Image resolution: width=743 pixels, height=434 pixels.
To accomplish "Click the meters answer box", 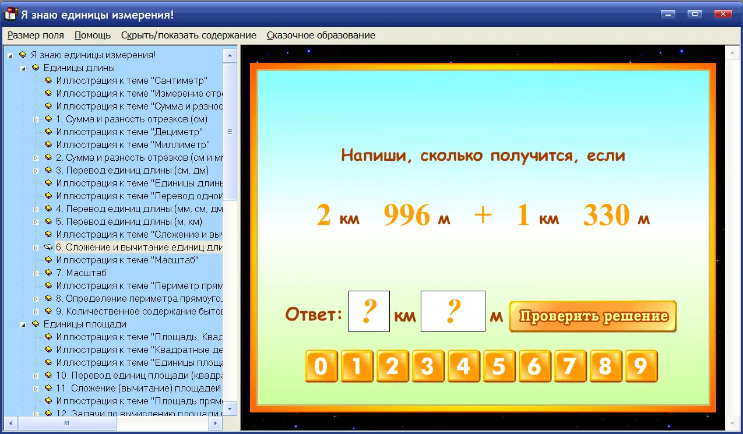I will point(453,312).
